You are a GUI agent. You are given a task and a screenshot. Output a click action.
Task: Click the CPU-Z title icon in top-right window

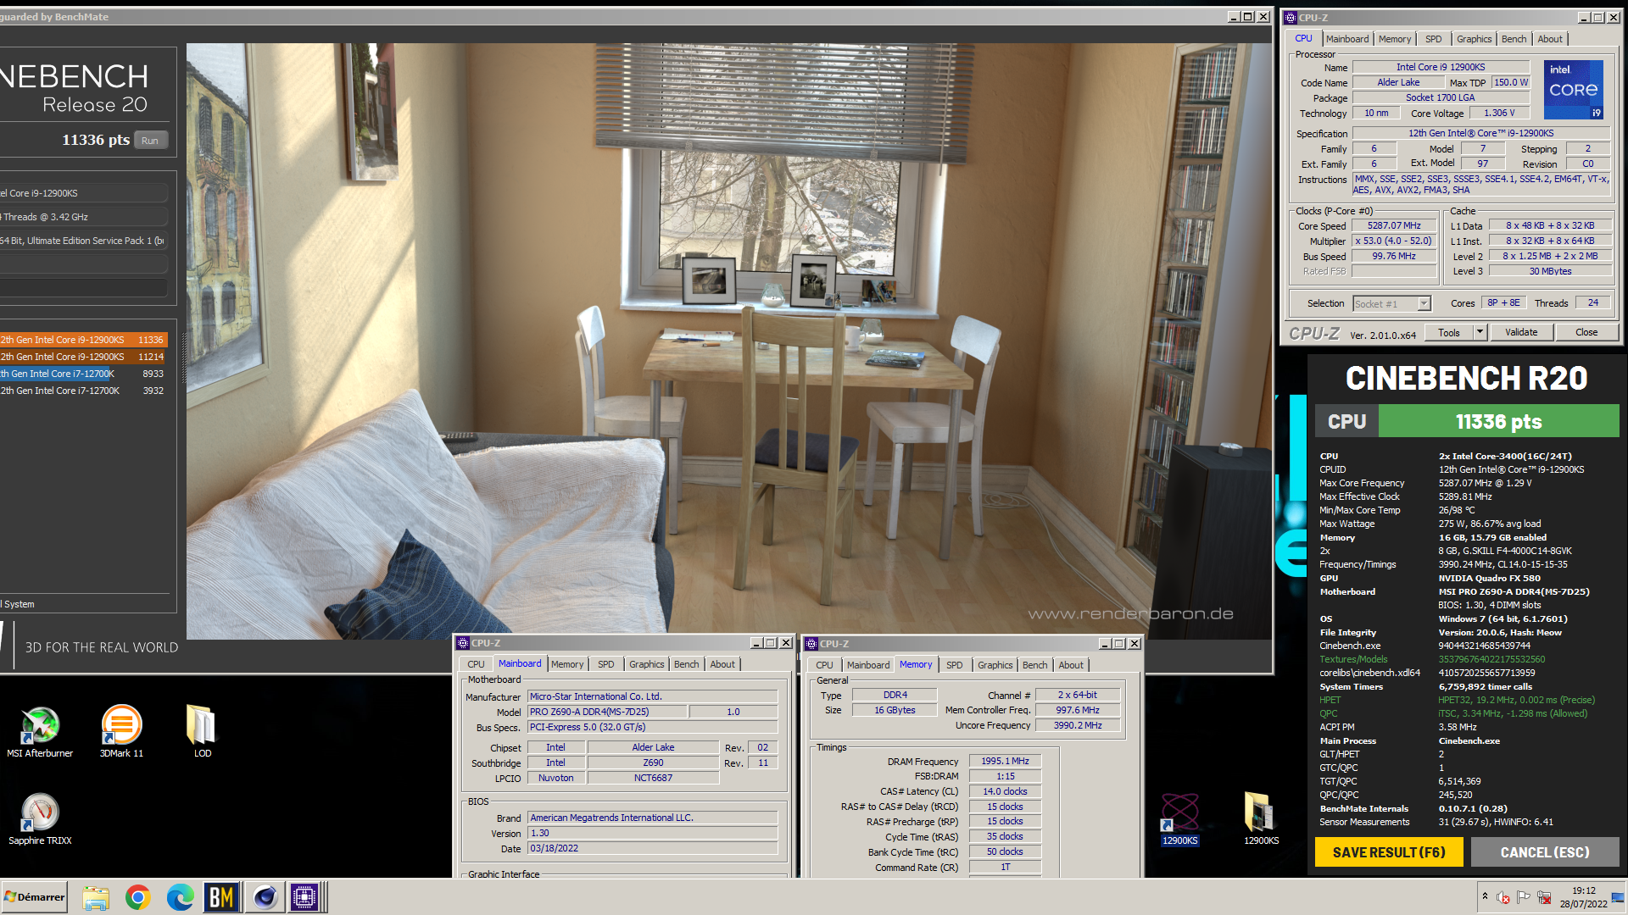click(1291, 17)
